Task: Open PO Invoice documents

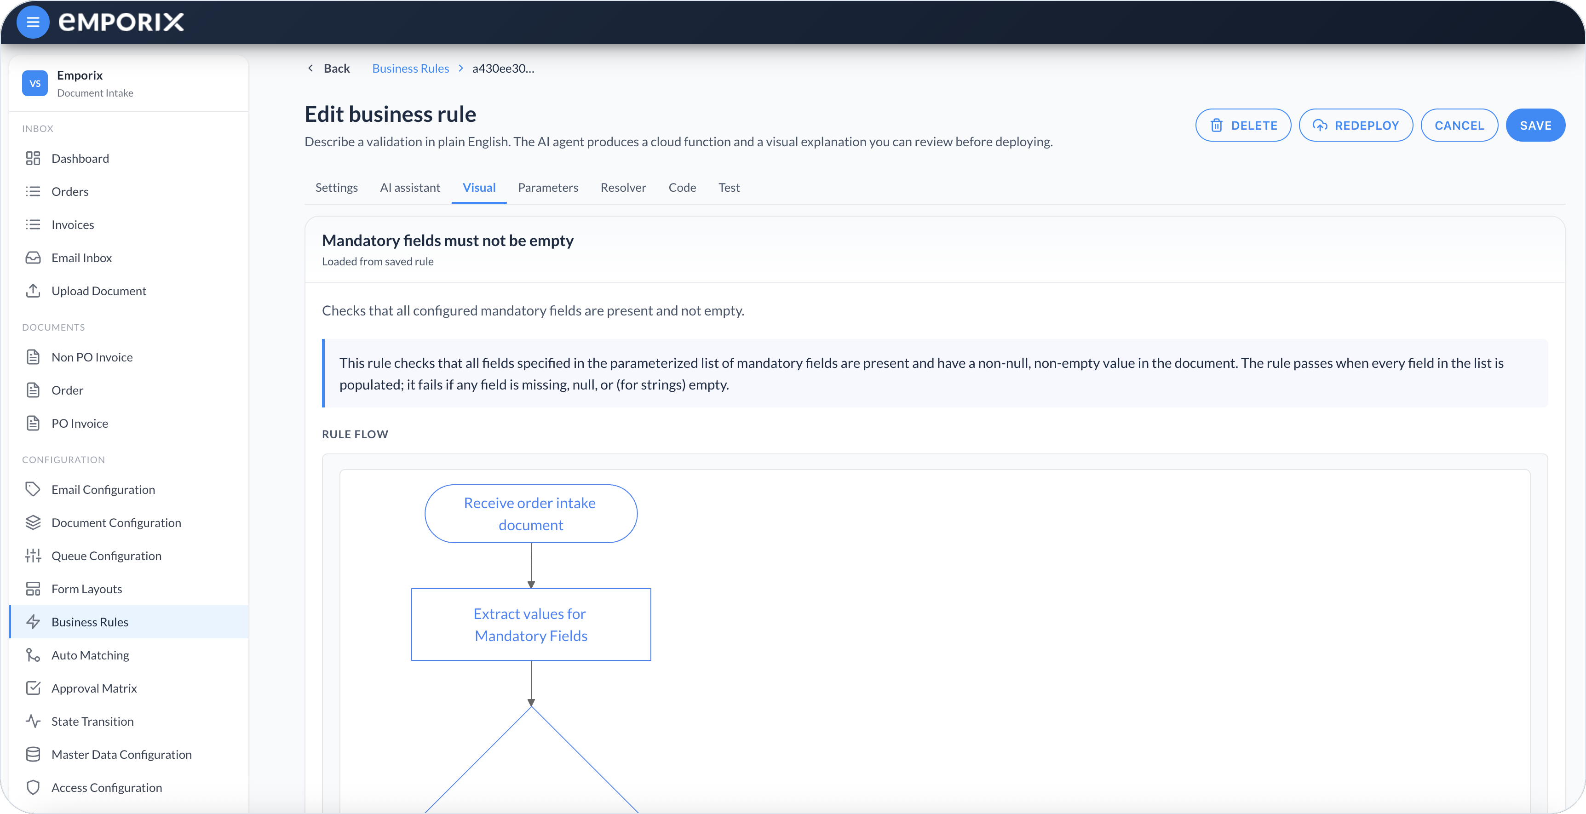Action: pos(129,423)
